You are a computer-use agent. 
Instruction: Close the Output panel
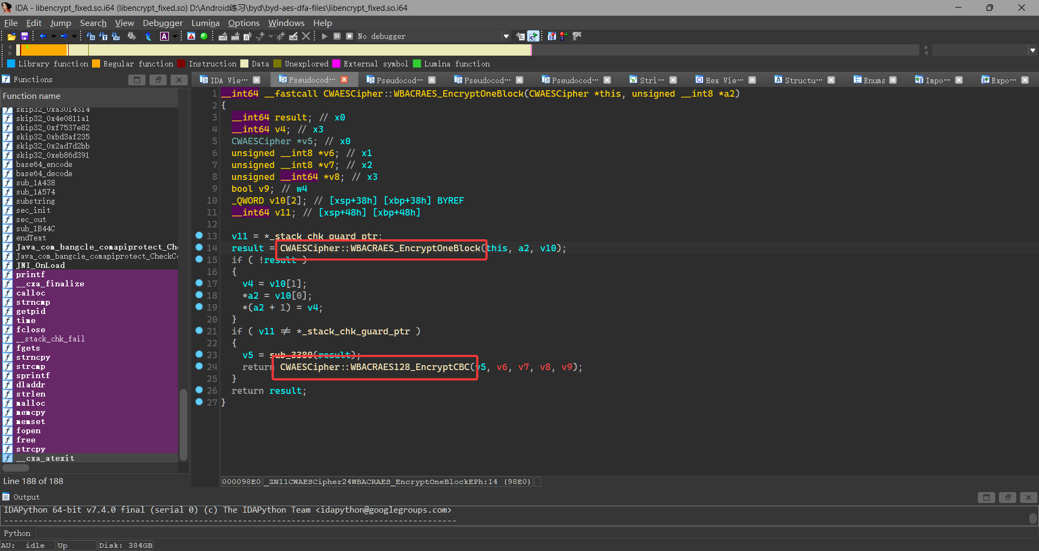pyautogui.click(x=1029, y=498)
